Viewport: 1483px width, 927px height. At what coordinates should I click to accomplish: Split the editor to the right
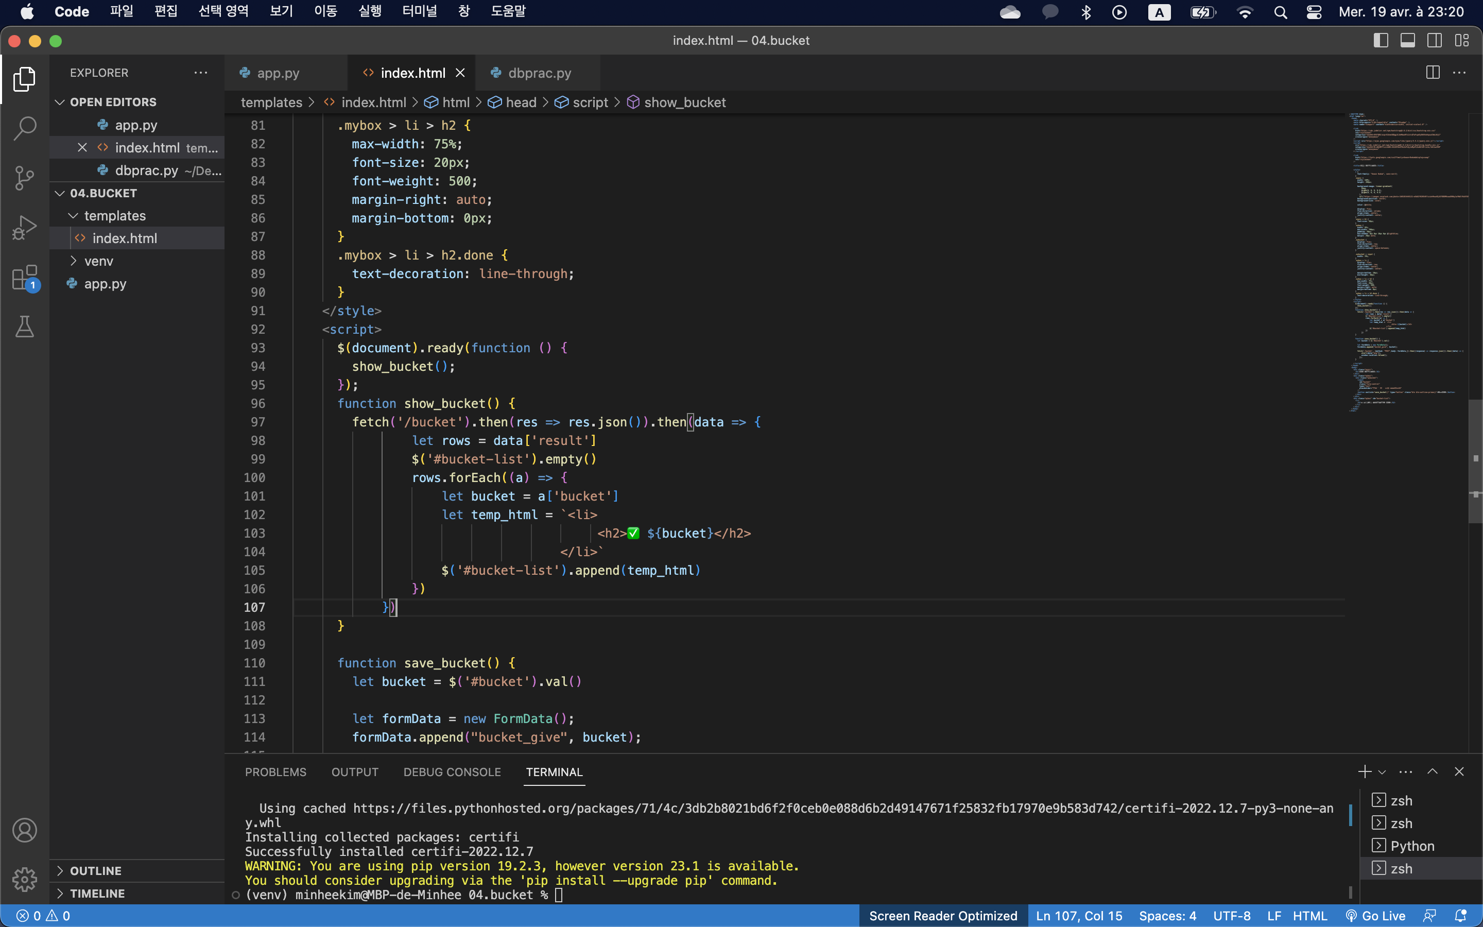pyautogui.click(x=1432, y=72)
